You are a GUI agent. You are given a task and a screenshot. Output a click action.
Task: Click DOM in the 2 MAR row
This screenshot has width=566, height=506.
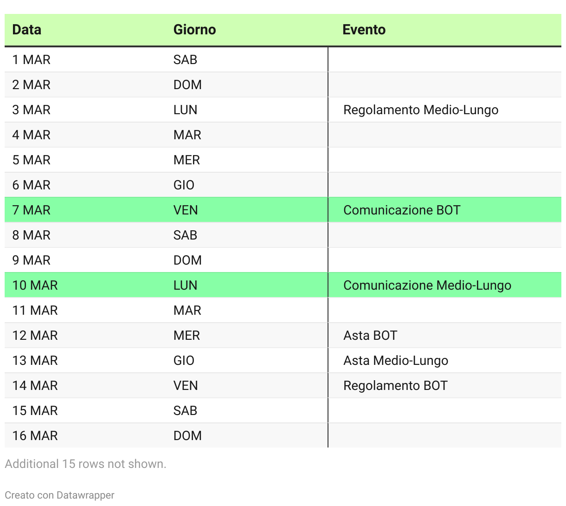187,85
